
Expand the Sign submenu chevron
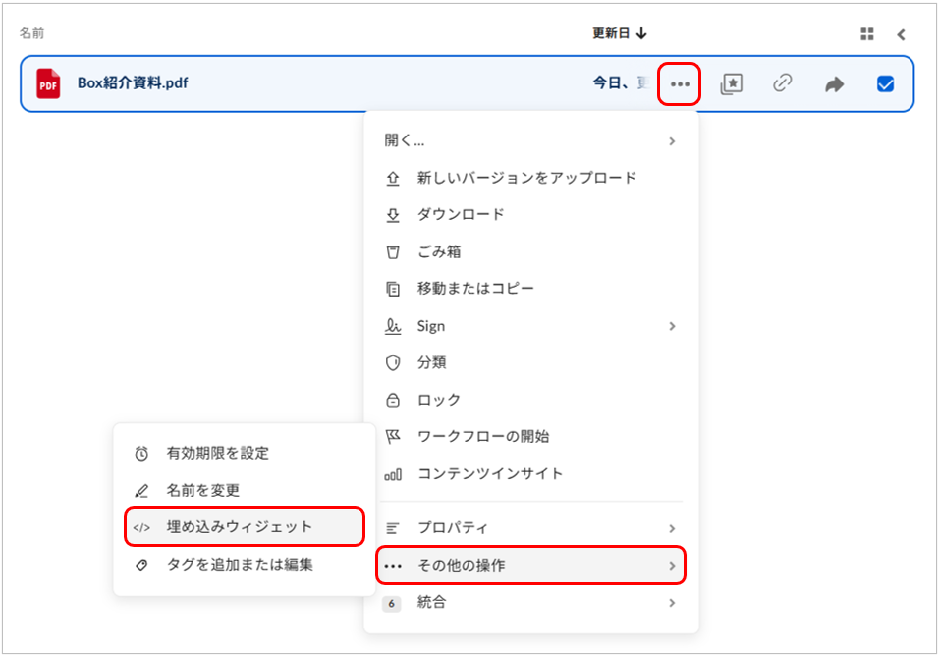tap(672, 326)
